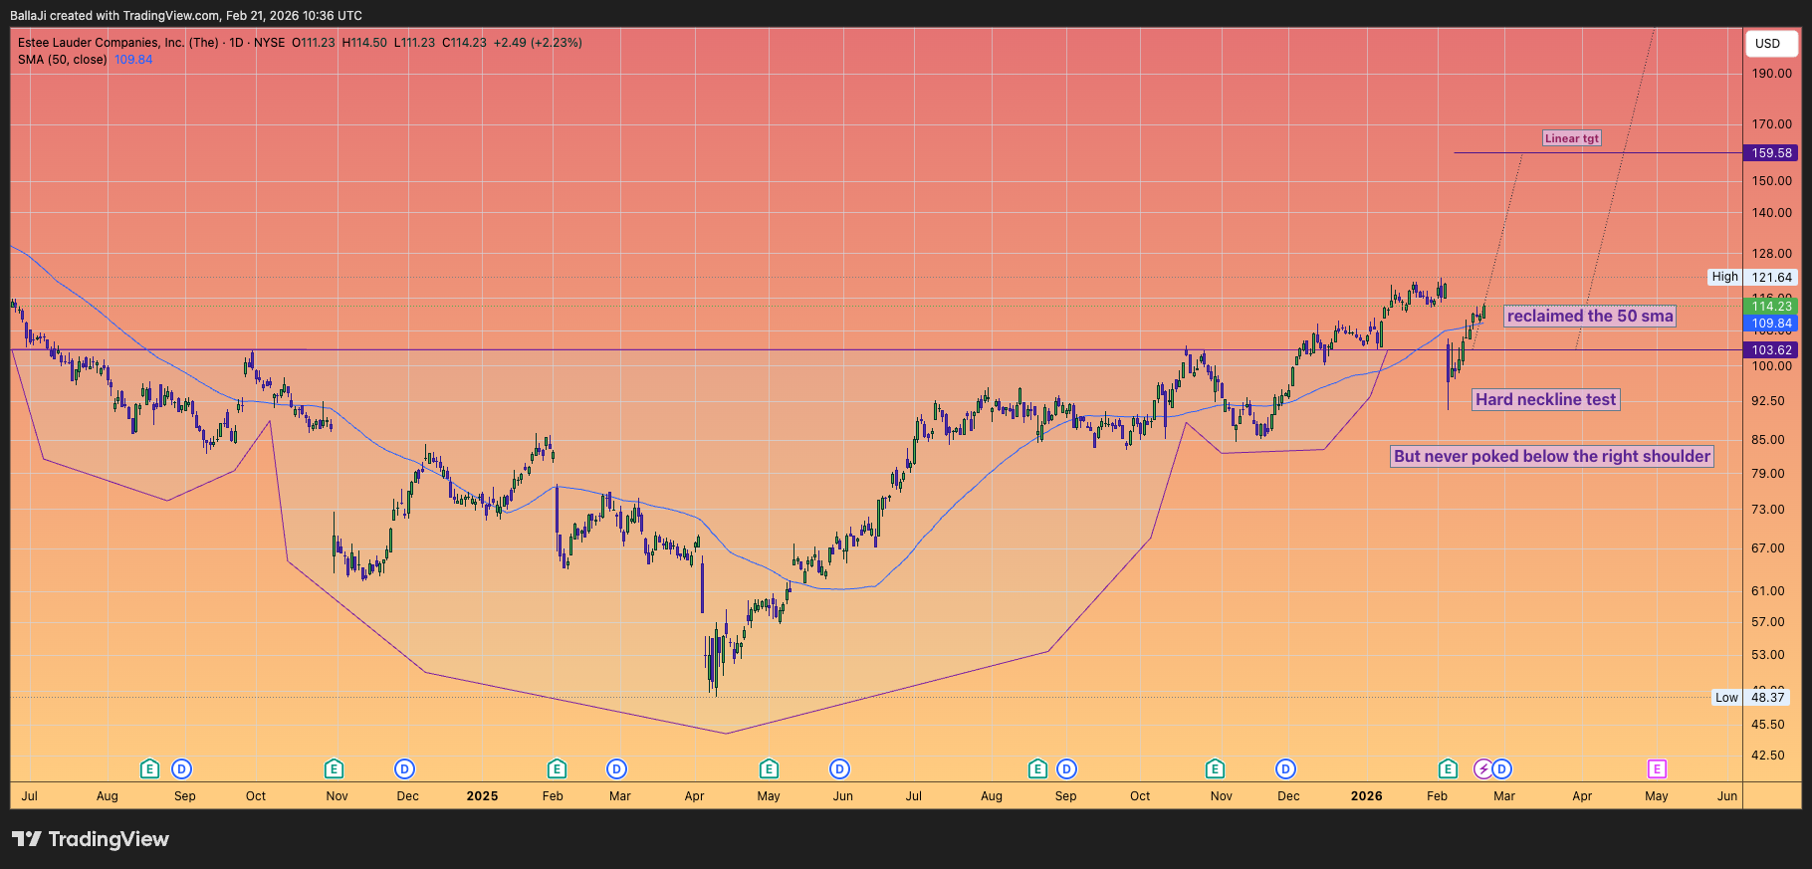Select the "Linear tgt" annotation
This screenshot has width=1812, height=869.
1572,138
